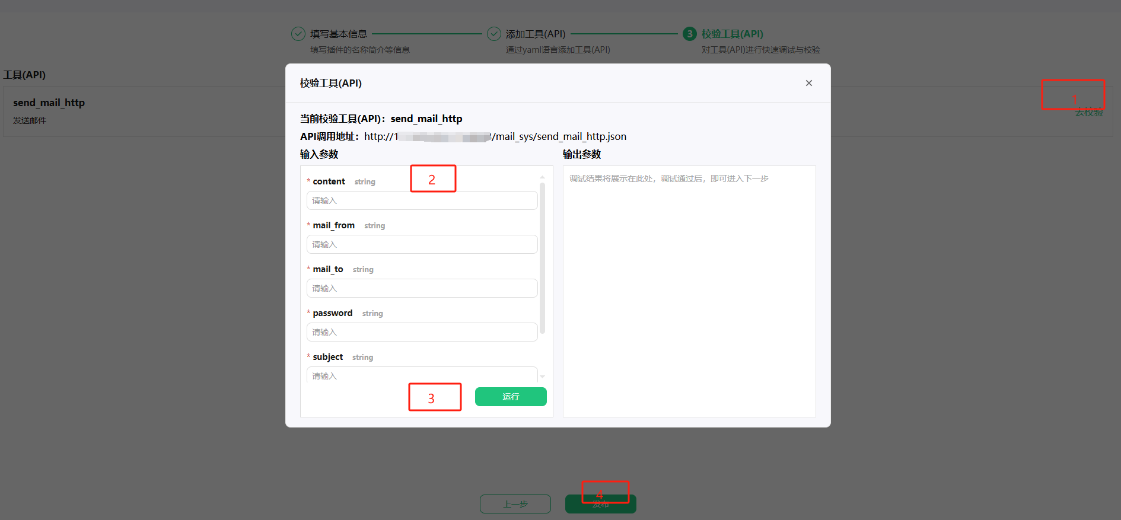Click the mail_from parameter label

[333, 225]
